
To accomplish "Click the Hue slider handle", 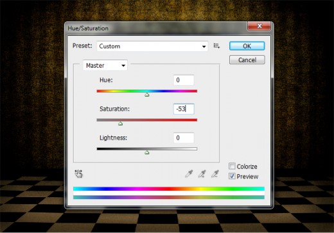I will (146, 95).
